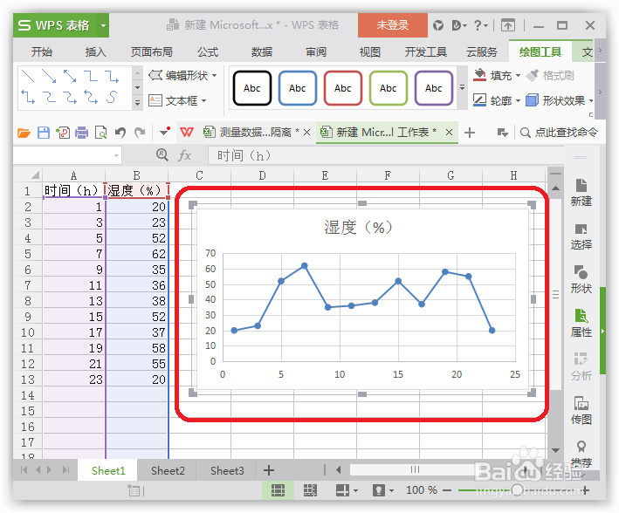Image resolution: width=619 pixels, height=513 pixels.
Task: Click the Undo arrow icon
Action: [x=120, y=133]
